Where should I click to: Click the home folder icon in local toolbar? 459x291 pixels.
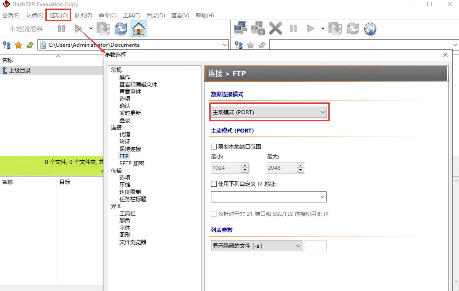(139, 29)
